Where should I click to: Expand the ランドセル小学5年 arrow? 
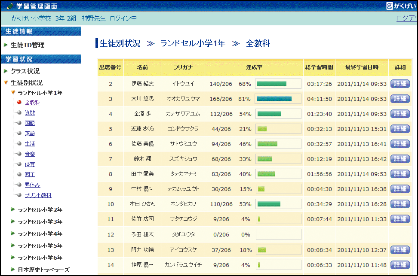point(12,246)
